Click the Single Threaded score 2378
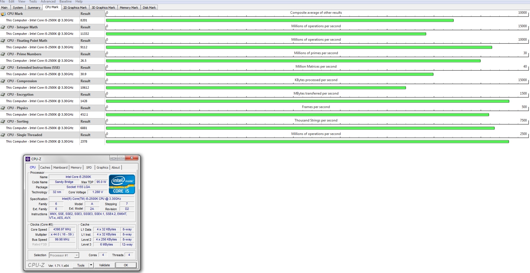The image size is (530, 273). pos(84,141)
